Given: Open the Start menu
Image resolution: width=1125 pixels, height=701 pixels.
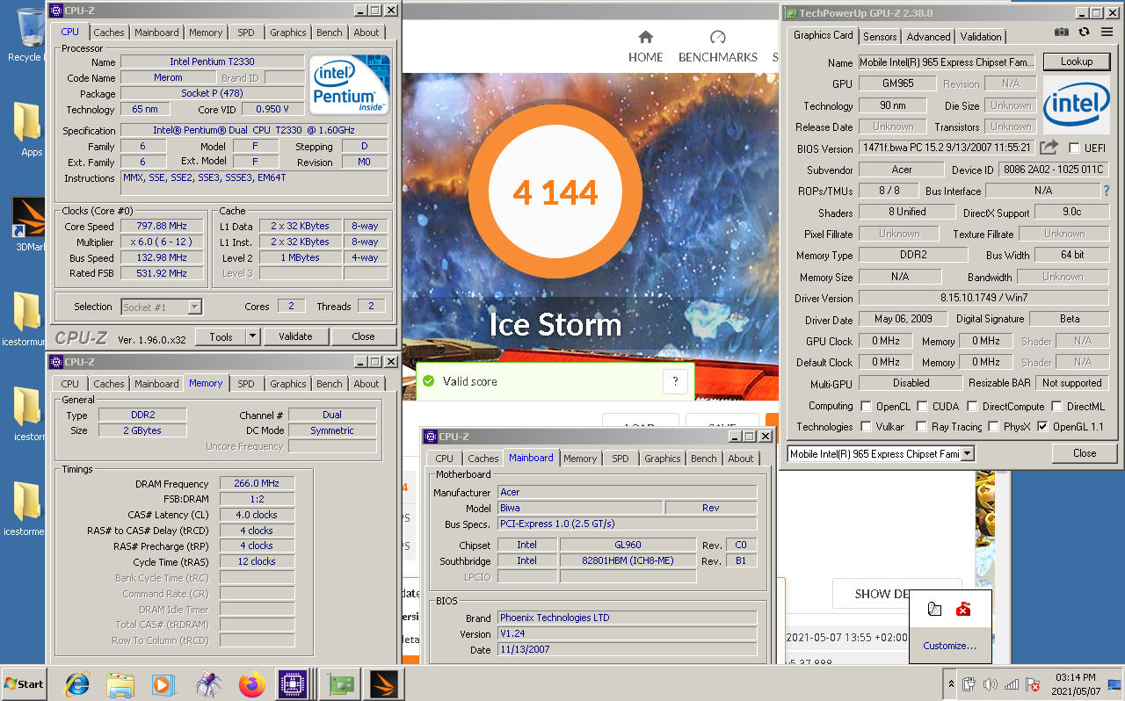Looking at the screenshot, I should click(24, 683).
